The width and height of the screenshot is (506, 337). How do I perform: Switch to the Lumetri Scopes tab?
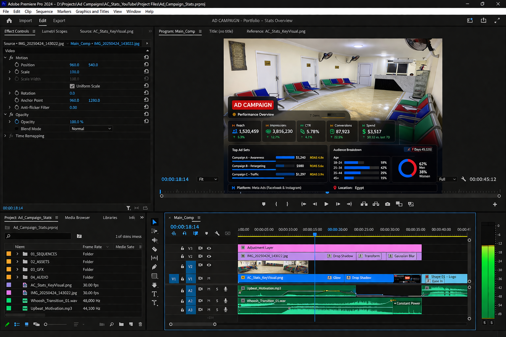tap(55, 31)
